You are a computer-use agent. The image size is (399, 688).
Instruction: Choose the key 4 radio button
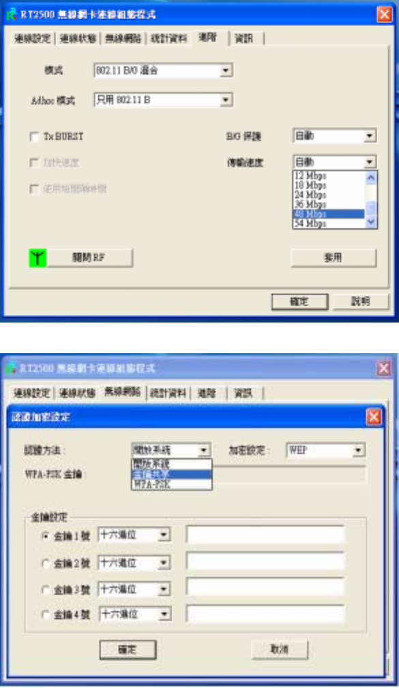coord(45,615)
